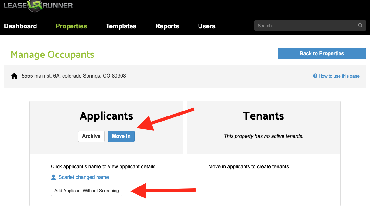370x216 pixels.
Task: Select the Properties navigation item
Action: 71,26
